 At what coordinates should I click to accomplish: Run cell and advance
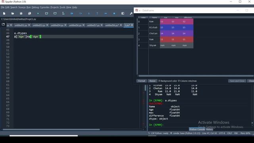pyautogui.click(x=55, y=14)
